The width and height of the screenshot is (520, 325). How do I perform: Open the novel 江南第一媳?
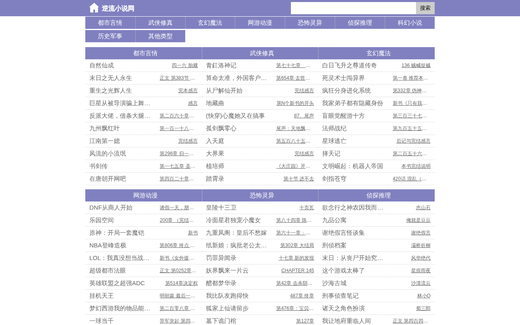click(104, 141)
